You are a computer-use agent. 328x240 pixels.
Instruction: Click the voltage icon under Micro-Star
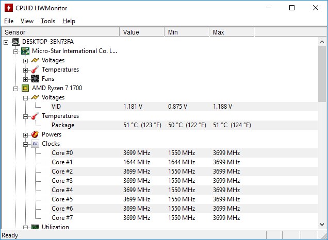(35, 60)
